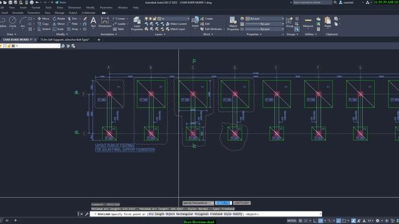Click the search keyword input field
399x224 pixels.
pos(312,2)
